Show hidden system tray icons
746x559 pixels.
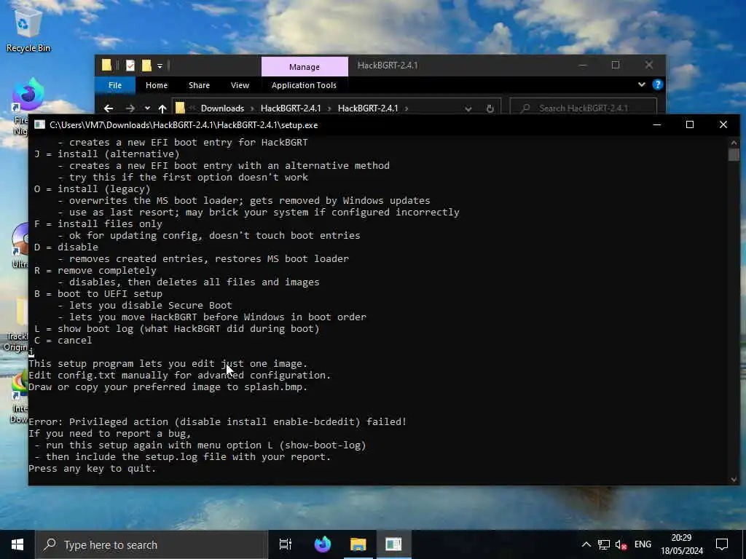coord(586,544)
